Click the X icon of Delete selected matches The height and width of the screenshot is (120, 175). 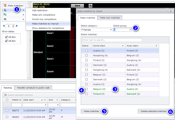pyautogui.click(x=5, y=95)
